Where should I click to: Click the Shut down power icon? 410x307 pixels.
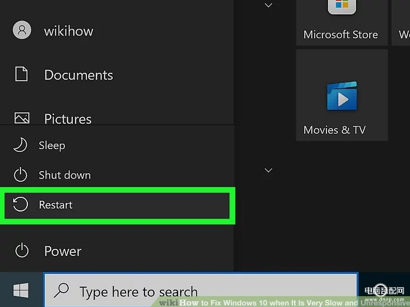pos(20,175)
